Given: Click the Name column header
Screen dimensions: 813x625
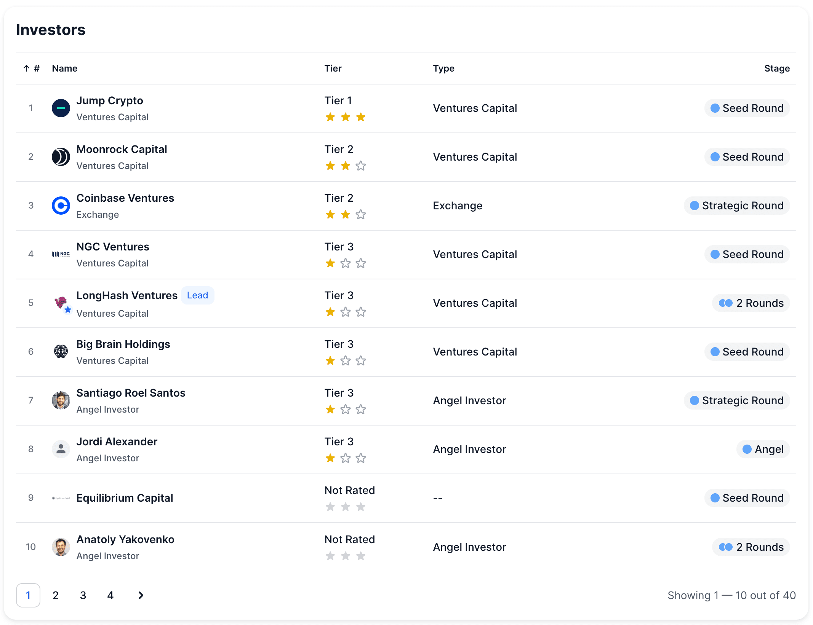Looking at the screenshot, I should tap(65, 68).
